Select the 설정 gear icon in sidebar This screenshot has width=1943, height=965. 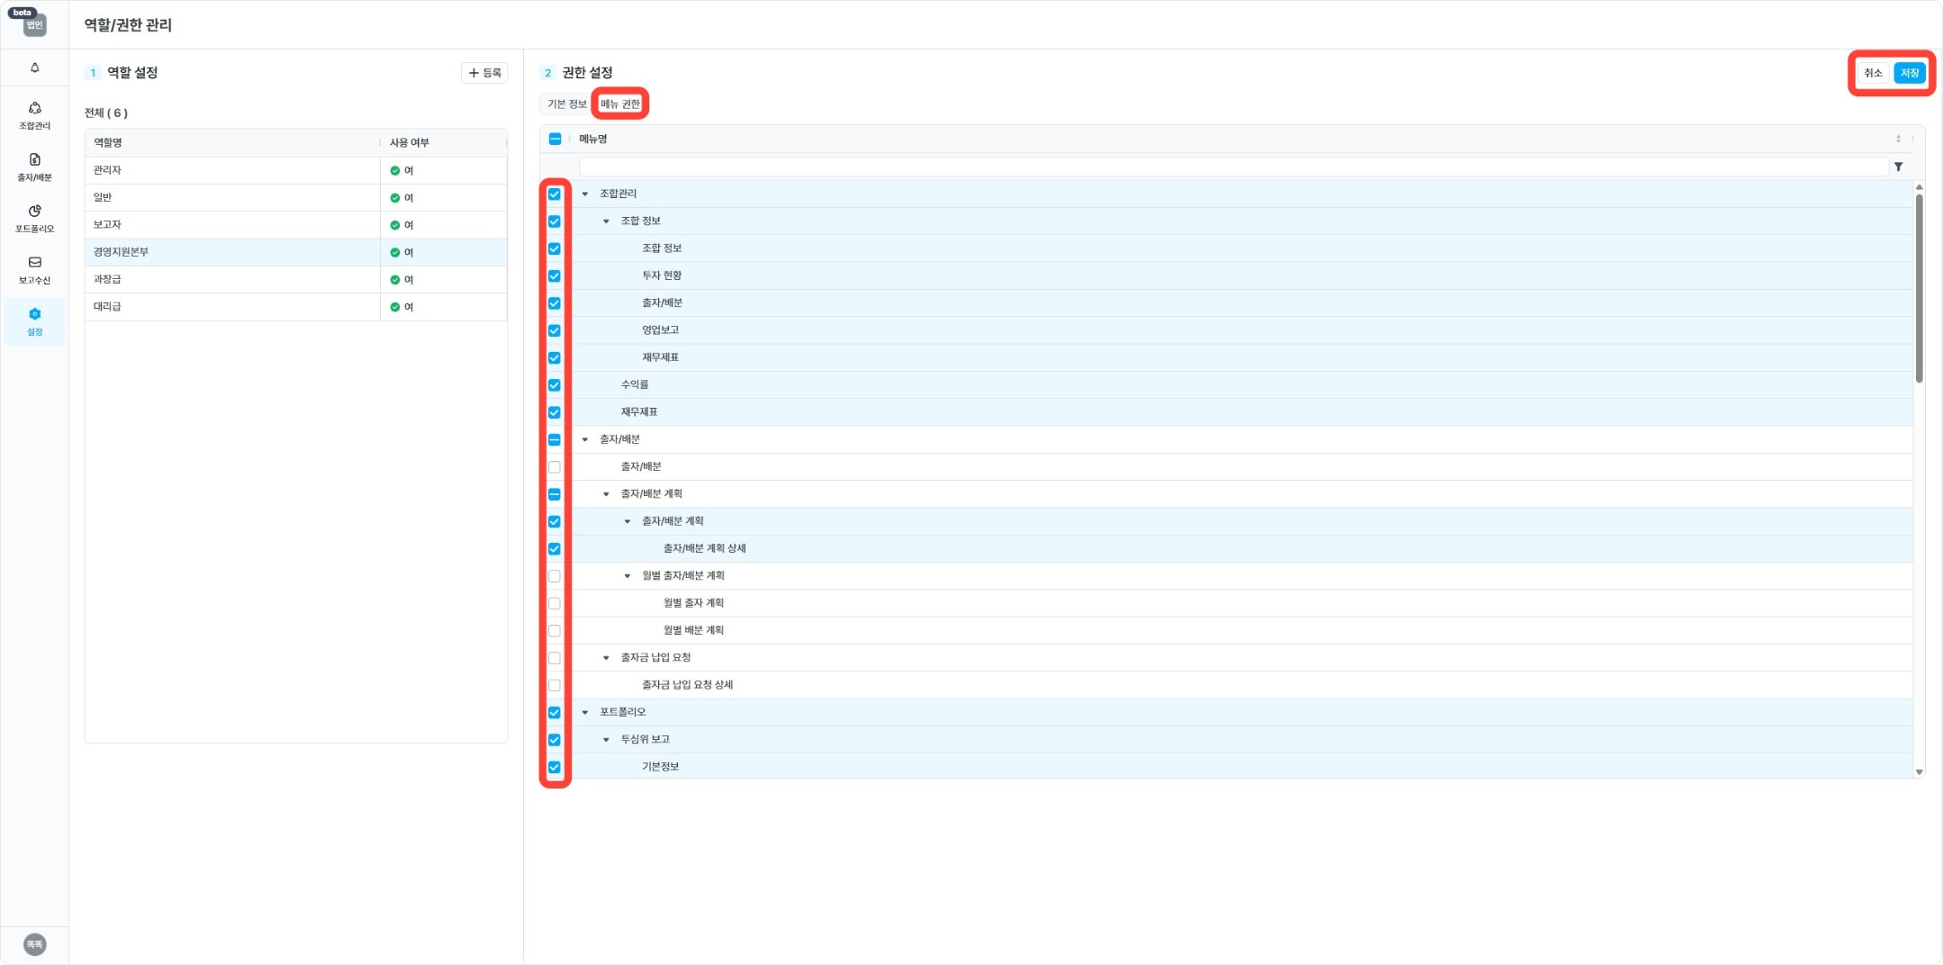pyautogui.click(x=35, y=320)
